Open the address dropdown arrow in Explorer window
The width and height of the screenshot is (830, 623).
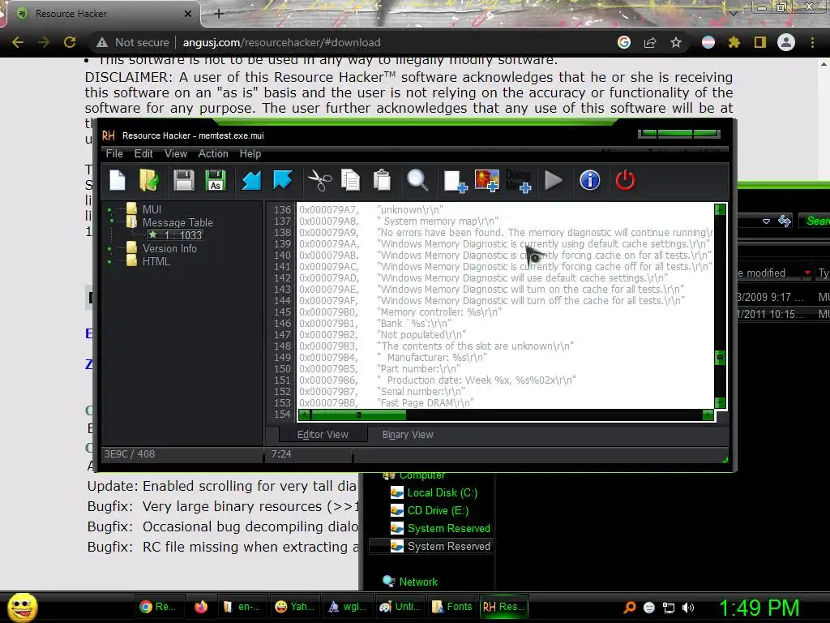point(766,221)
